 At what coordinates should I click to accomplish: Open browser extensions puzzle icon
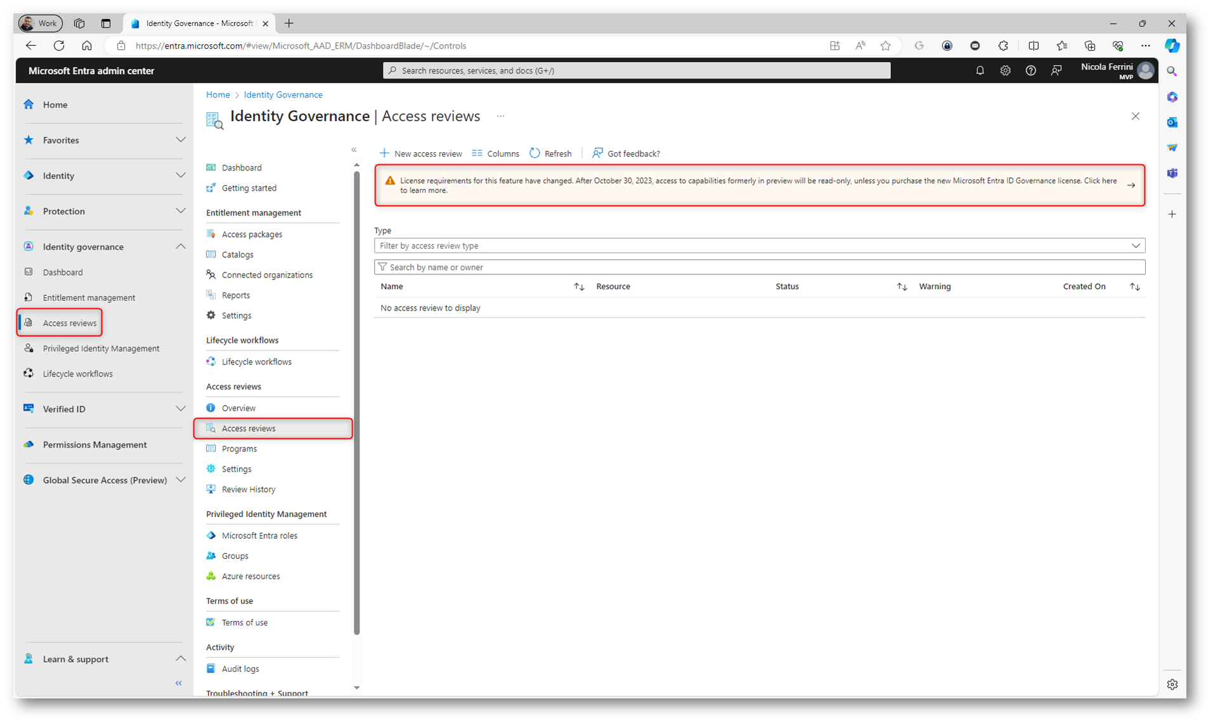(1003, 46)
